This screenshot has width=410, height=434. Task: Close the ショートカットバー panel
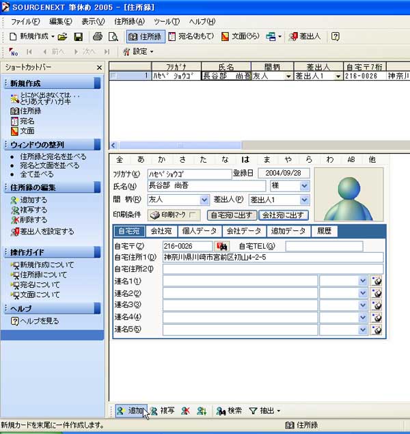(99, 68)
